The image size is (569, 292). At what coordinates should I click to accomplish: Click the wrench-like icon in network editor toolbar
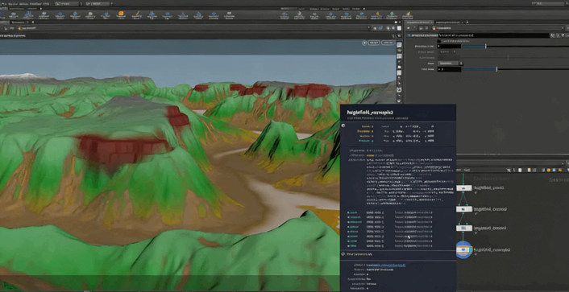[x=509, y=170]
